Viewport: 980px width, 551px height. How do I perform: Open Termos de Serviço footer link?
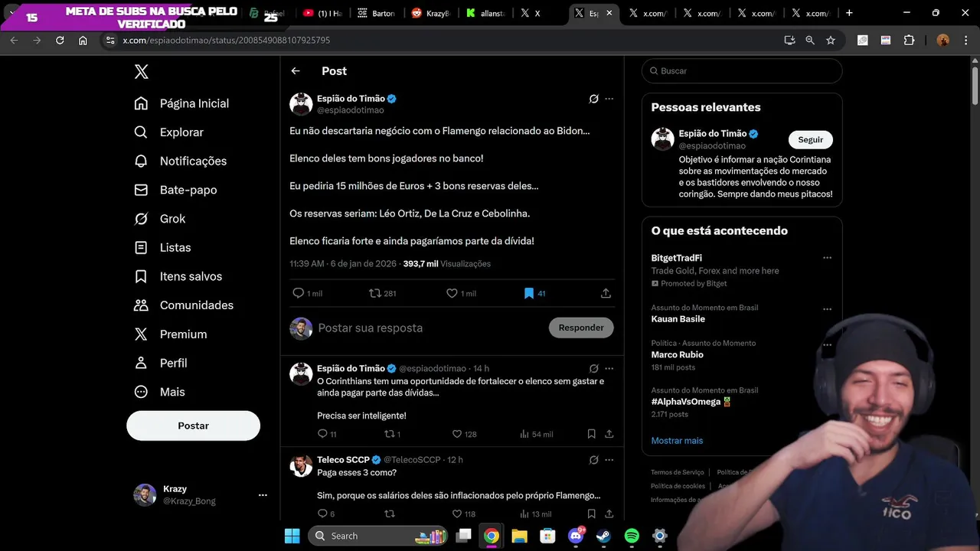(677, 472)
